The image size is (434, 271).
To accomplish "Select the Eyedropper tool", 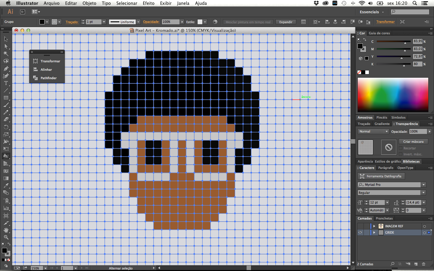I will click(x=6, y=185).
